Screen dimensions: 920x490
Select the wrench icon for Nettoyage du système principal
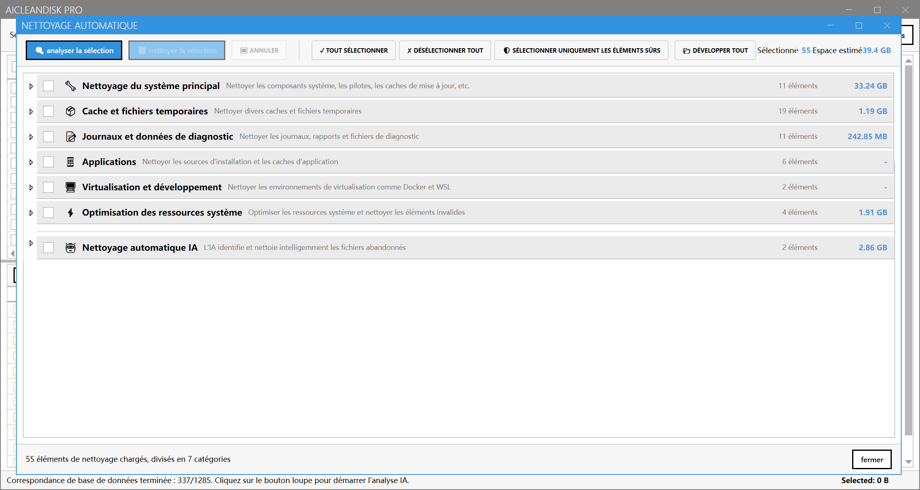pyautogui.click(x=71, y=86)
